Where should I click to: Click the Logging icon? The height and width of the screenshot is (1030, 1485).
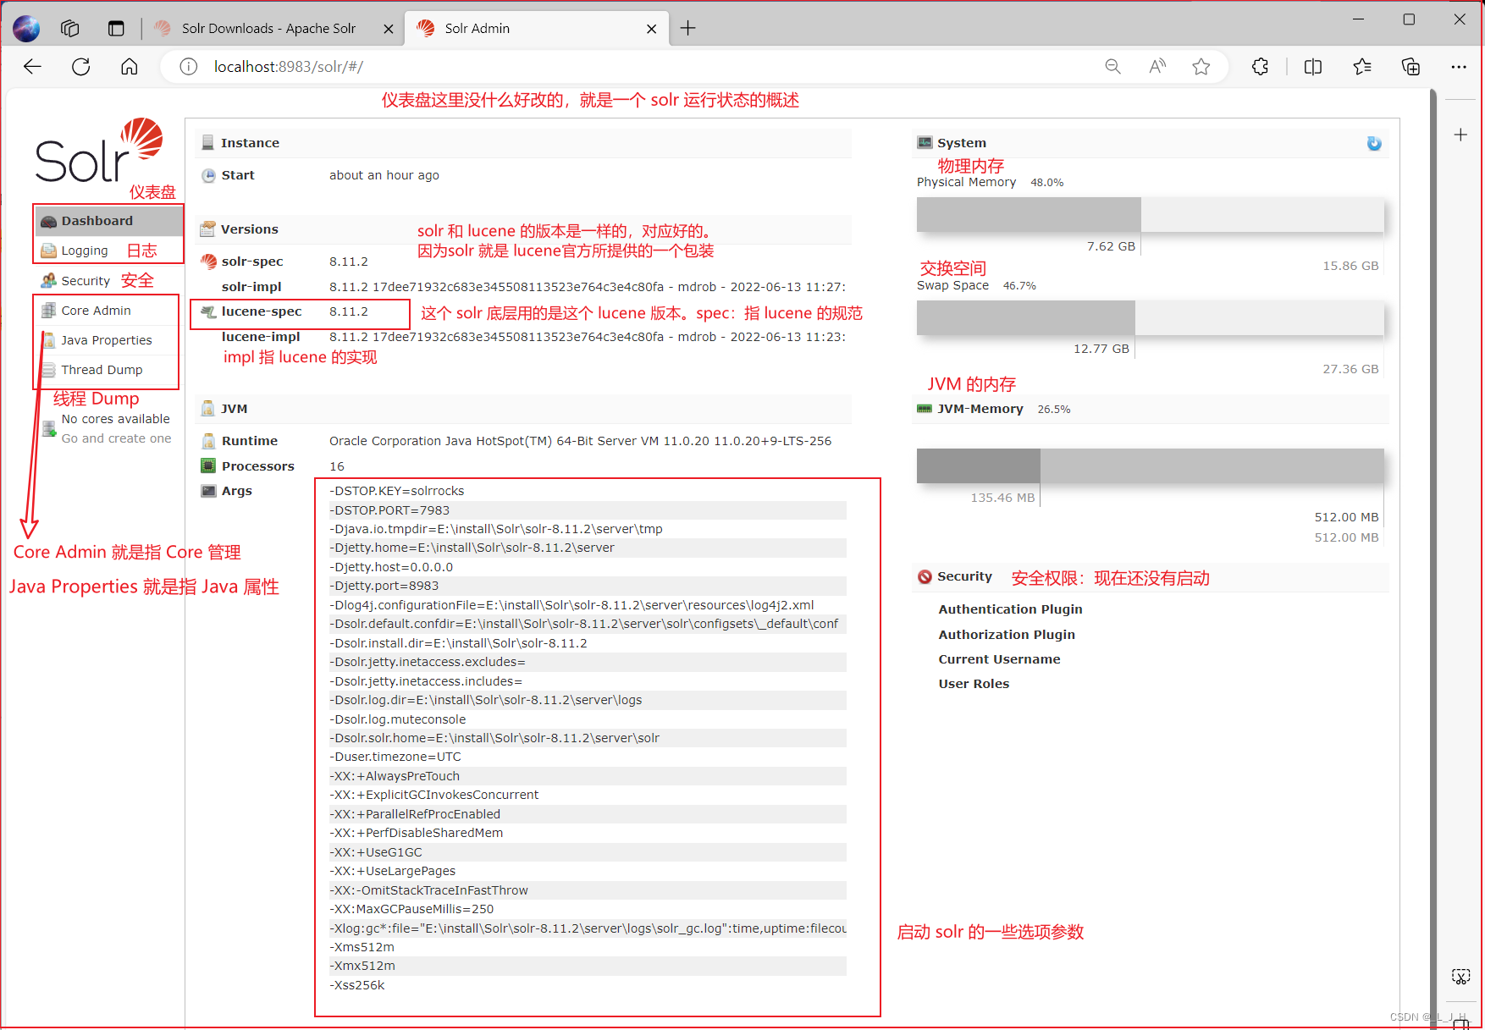pos(48,251)
